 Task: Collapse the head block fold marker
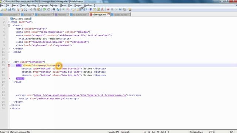click(9, 25)
